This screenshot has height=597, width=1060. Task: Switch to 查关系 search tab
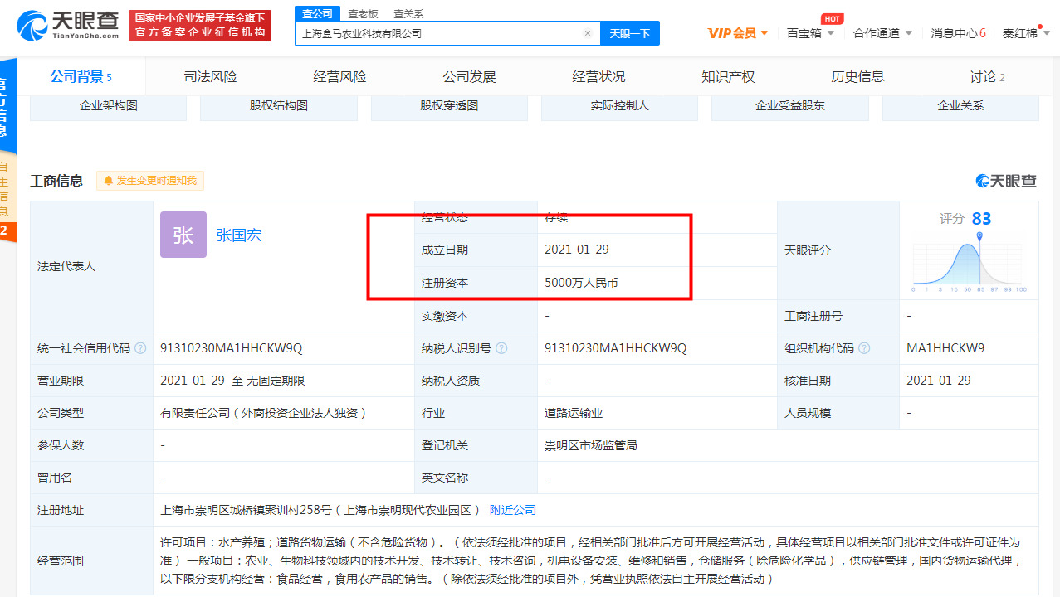coord(408,13)
